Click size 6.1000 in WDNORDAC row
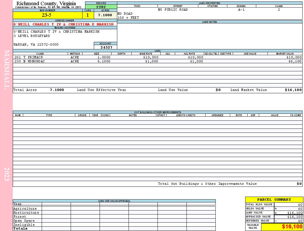304x231 pixels. [104, 61]
